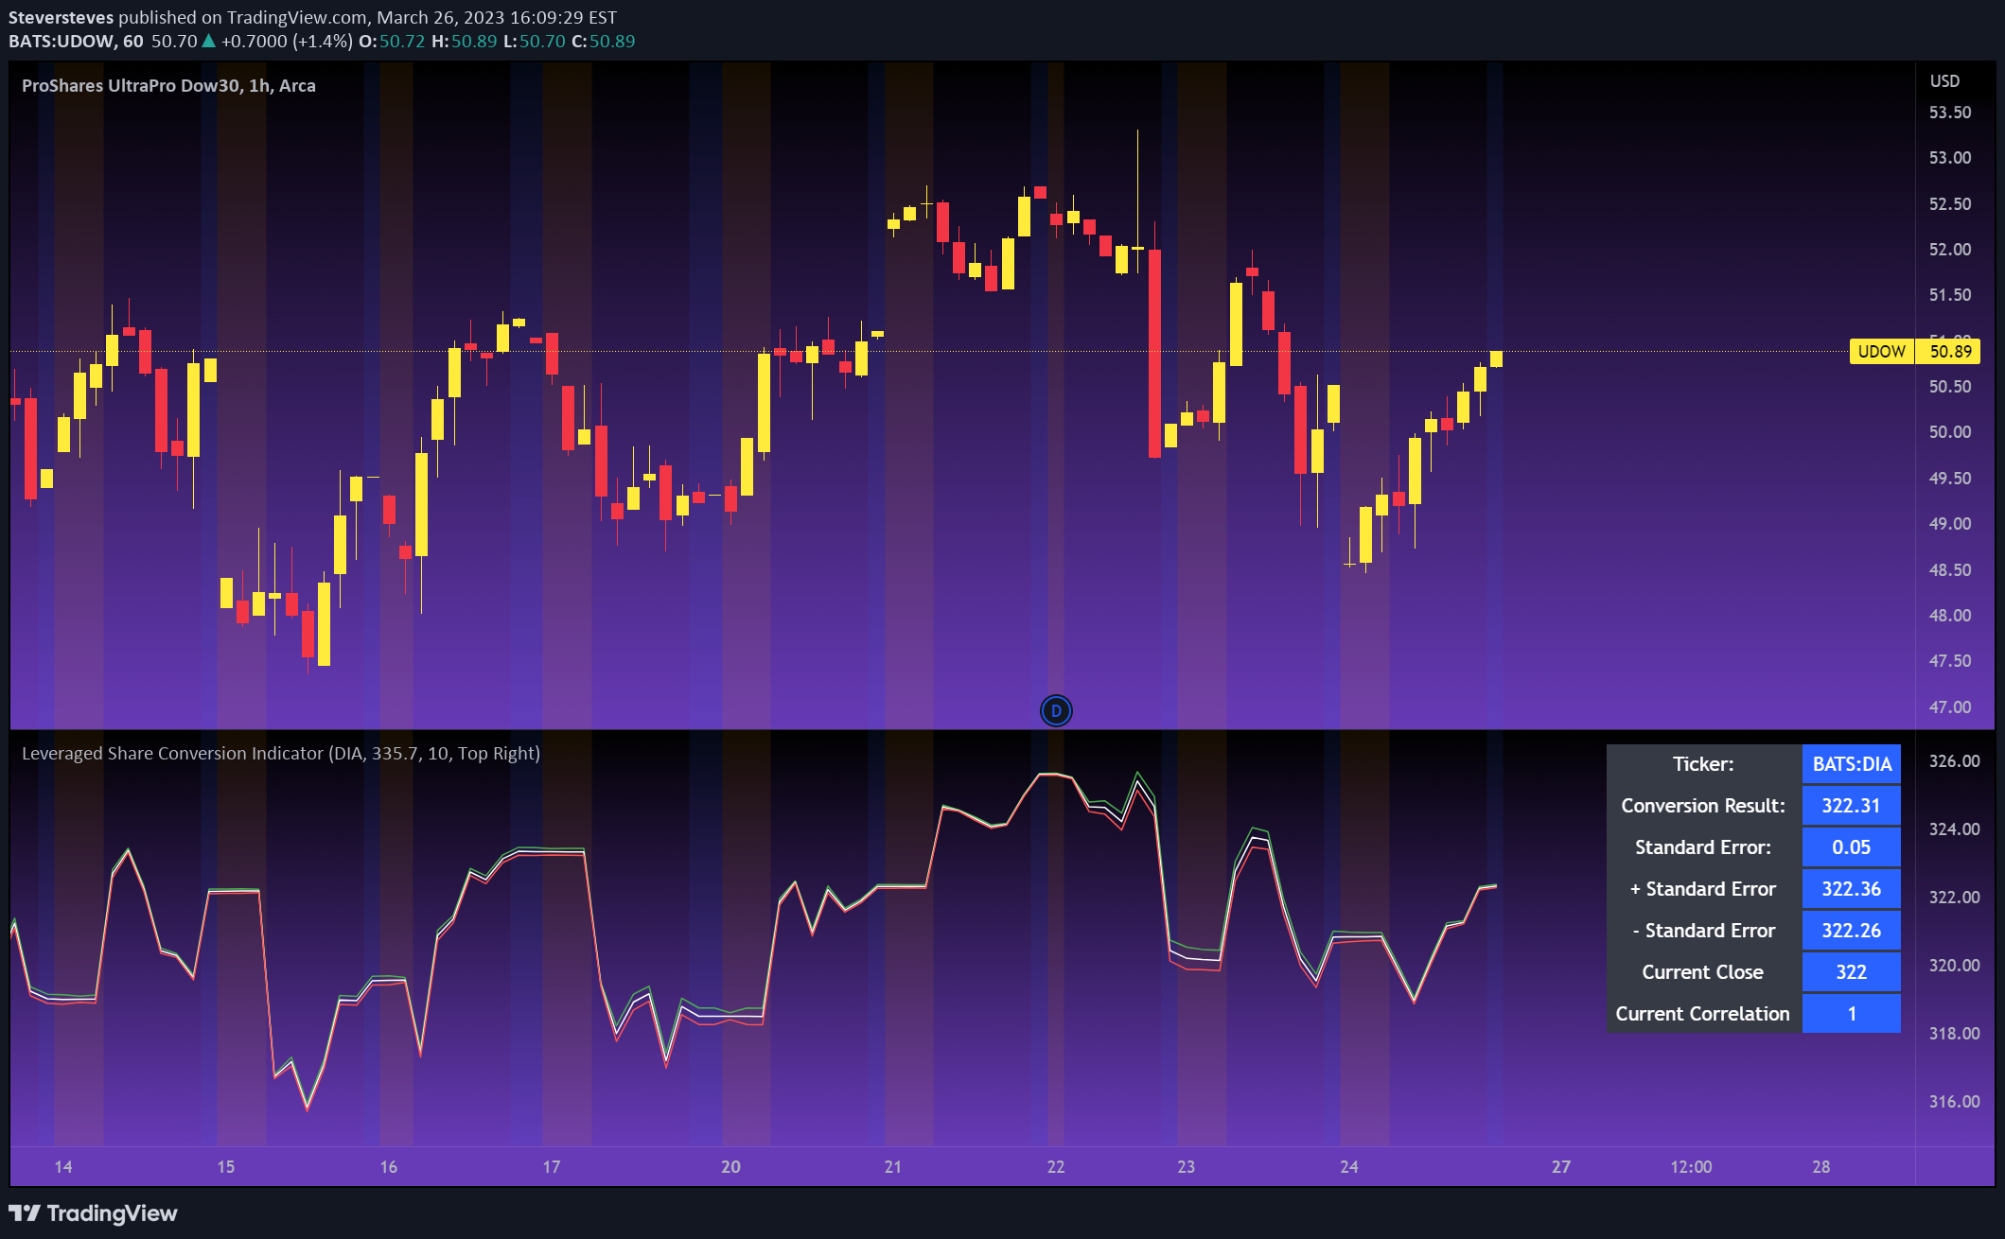2005x1239 pixels.
Task: Click the BATS:UDOW, 60 symbol header
Action: click(x=76, y=42)
